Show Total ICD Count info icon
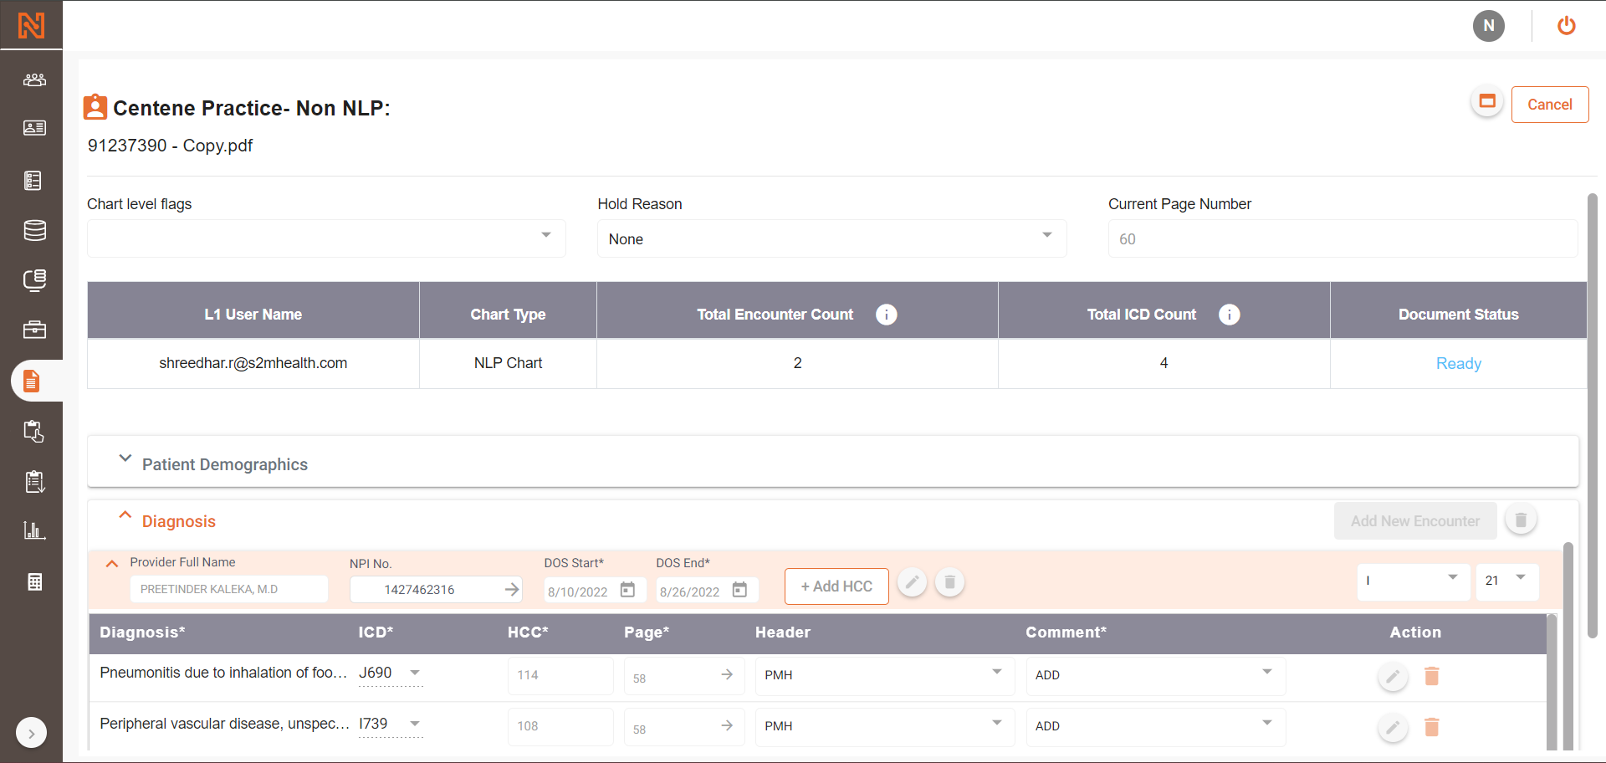This screenshot has height=763, width=1606. pyautogui.click(x=1230, y=315)
